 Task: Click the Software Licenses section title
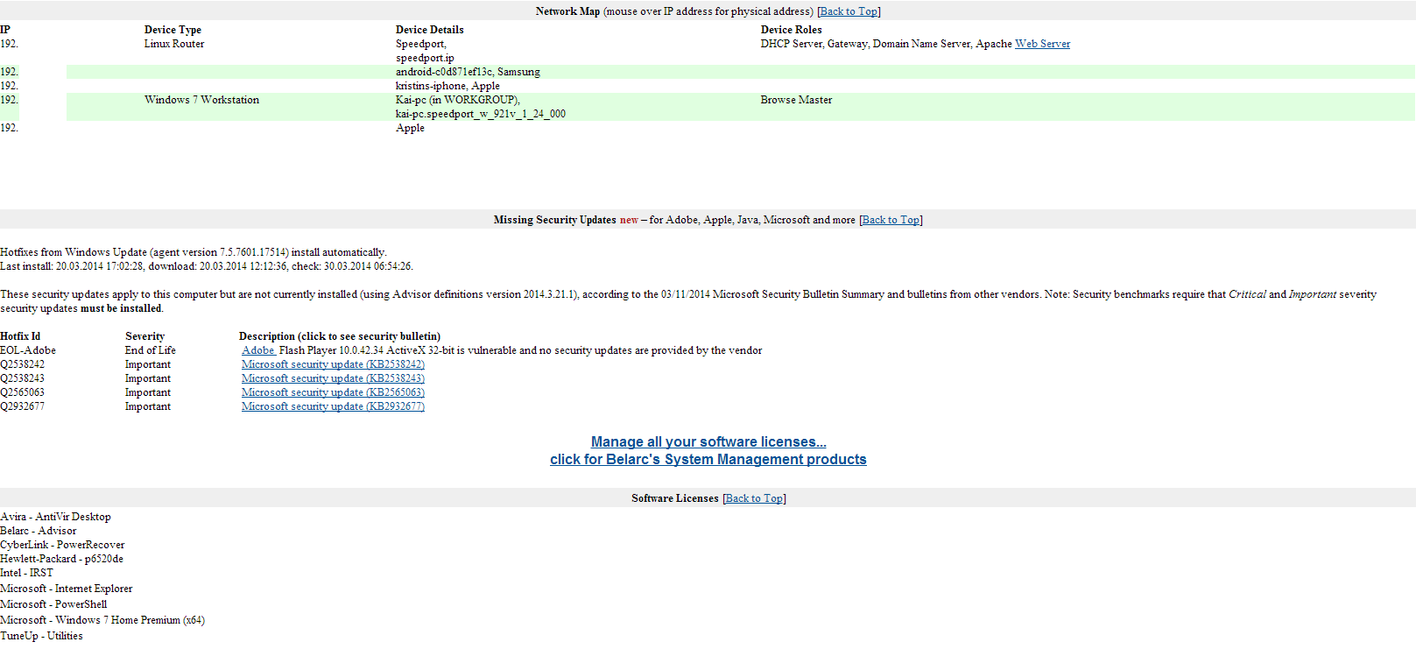tap(675, 498)
